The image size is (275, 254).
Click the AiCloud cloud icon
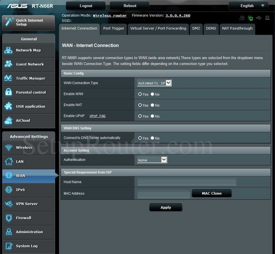click(8, 120)
